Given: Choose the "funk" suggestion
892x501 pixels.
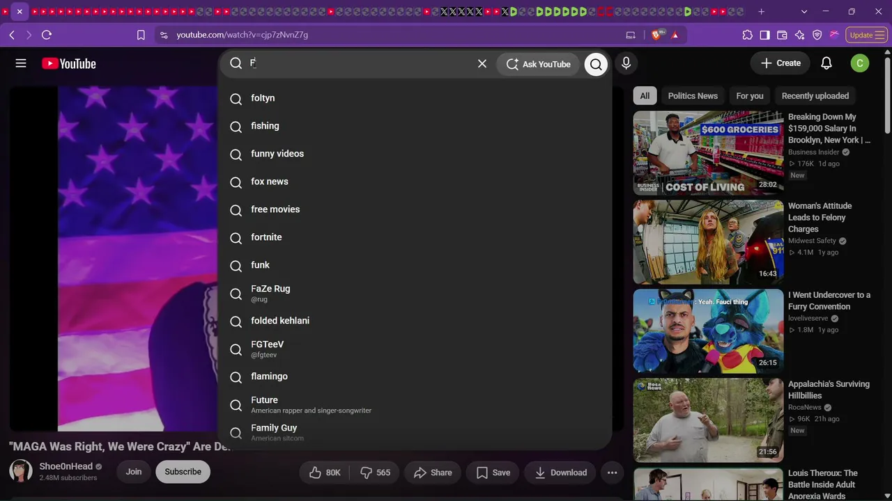Looking at the screenshot, I should 415,265.
